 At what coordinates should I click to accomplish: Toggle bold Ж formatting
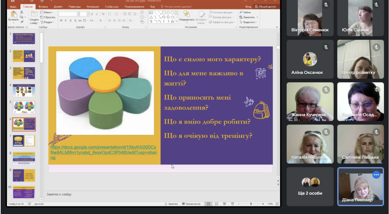point(61,20)
